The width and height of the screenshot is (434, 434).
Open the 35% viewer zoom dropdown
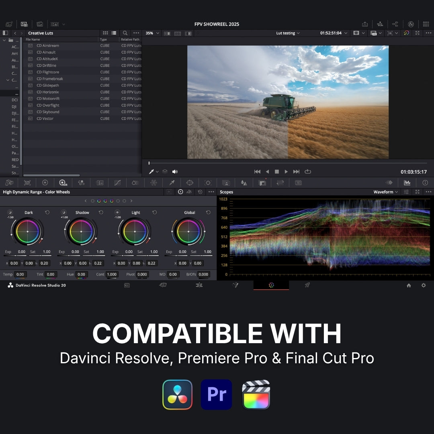[x=152, y=33]
